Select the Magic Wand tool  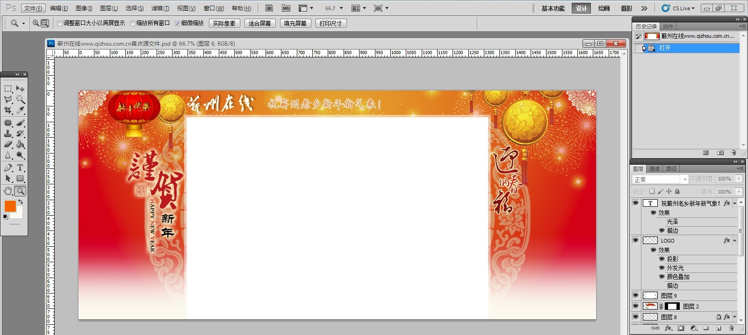point(20,99)
